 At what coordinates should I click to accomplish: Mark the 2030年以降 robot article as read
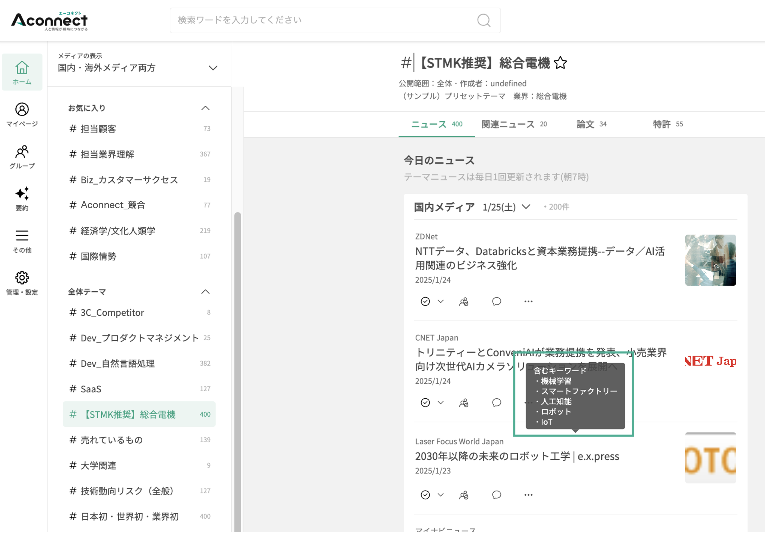[425, 495]
